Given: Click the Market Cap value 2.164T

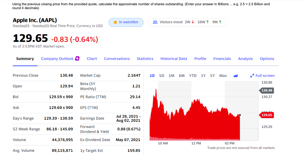Looking at the screenshot, I should [134, 75].
